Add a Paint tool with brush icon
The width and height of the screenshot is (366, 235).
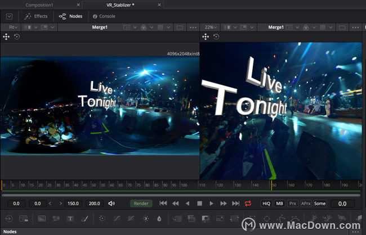click(84, 219)
